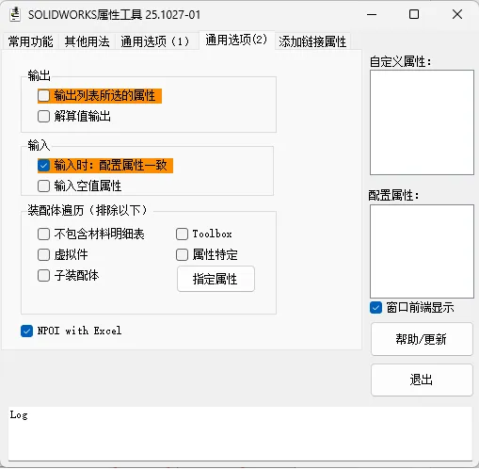Maximize the SOLIDWORKS属性工具 window
The image size is (479, 469).
click(414, 14)
